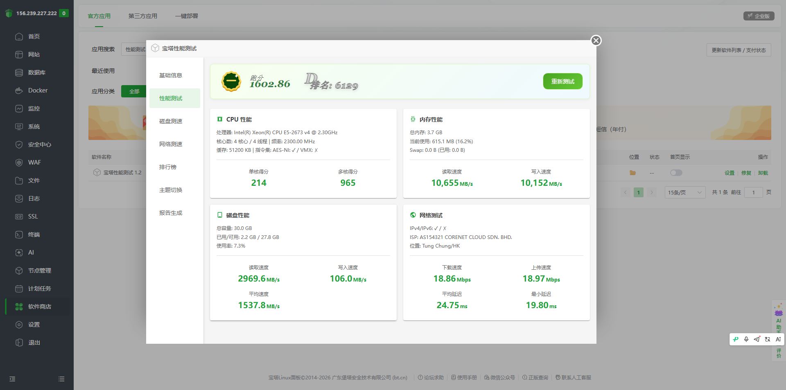Switch to 第三方应用 tab
Screen dimensions: 786x390
[142, 16]
